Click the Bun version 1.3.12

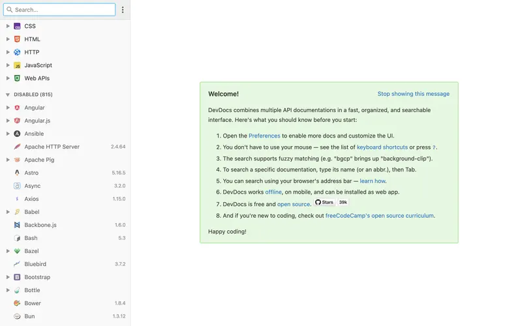tap(119, 316)
